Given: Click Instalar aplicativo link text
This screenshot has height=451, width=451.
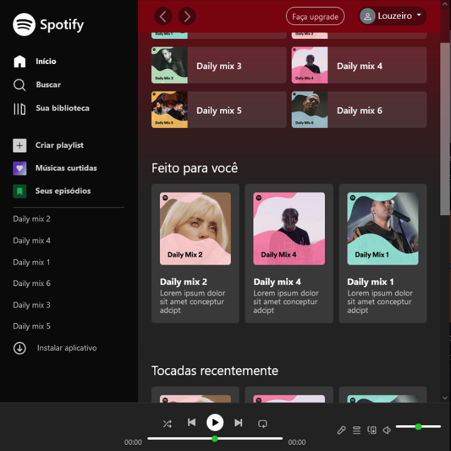Looking at the screenshot, I should 66,348.
